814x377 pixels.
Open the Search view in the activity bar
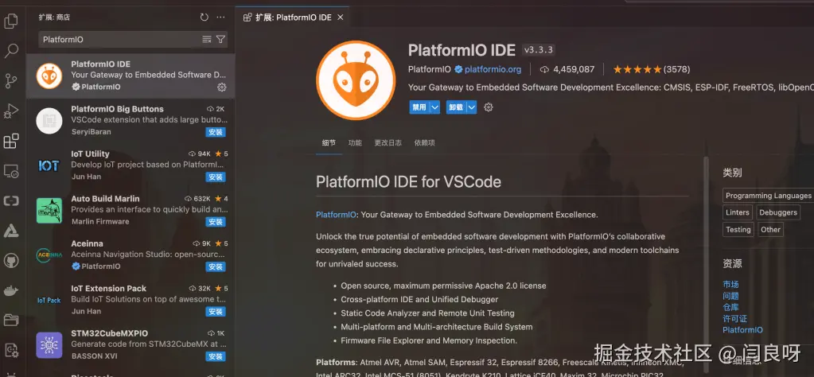click(x=11, y=51)
